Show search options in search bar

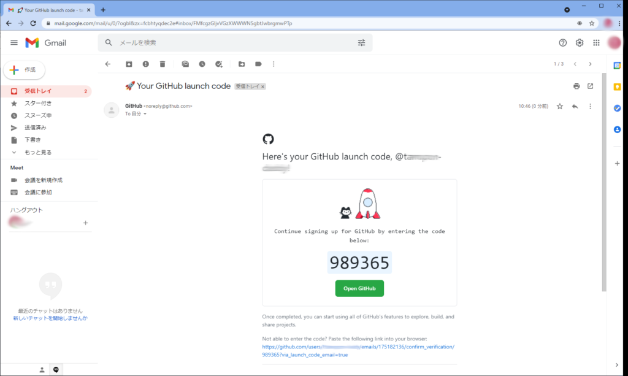pos(361,43)
